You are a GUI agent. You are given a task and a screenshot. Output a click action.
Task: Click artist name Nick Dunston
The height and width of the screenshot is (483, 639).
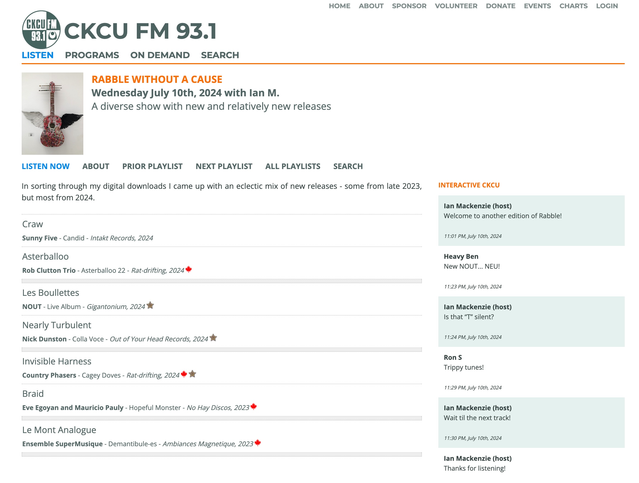(44, 339)
